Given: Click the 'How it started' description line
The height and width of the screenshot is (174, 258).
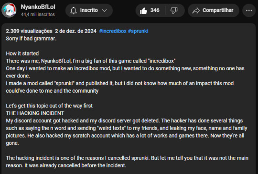Looking at the screenshot, I should coord(22,54).
